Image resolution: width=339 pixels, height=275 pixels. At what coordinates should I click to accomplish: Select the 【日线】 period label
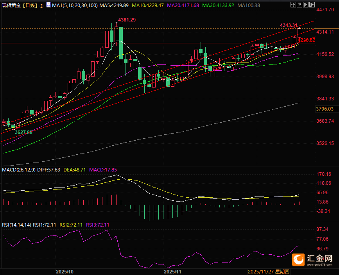[30, 5]
